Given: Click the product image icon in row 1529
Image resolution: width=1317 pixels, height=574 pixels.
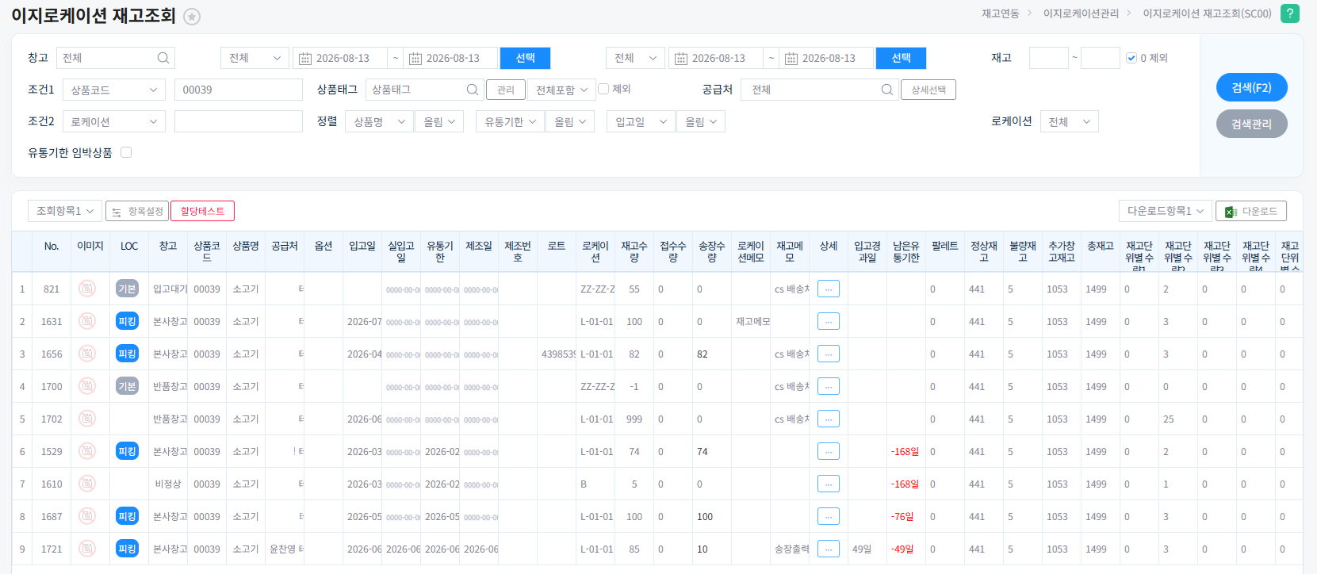Looking at the screenshot, I should pos(87,451).
